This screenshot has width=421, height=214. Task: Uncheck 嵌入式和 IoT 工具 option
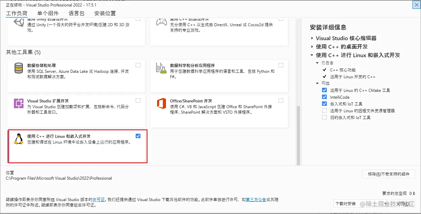324,104
